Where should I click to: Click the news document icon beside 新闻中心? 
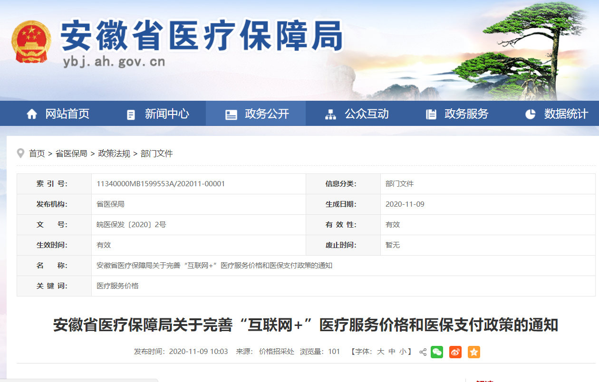point(131,115)
